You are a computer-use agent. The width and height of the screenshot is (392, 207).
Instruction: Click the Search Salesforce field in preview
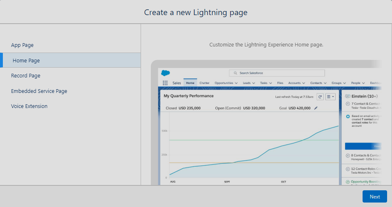tap(277, 73)
